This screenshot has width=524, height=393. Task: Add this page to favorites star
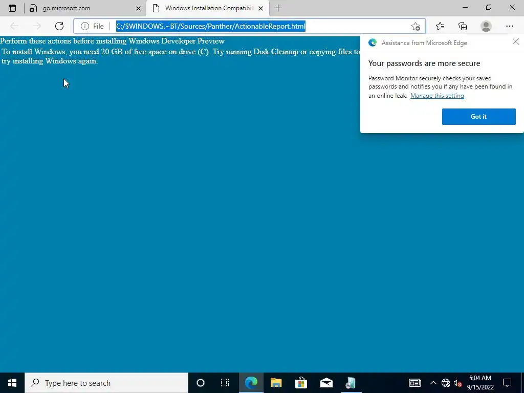416,26
